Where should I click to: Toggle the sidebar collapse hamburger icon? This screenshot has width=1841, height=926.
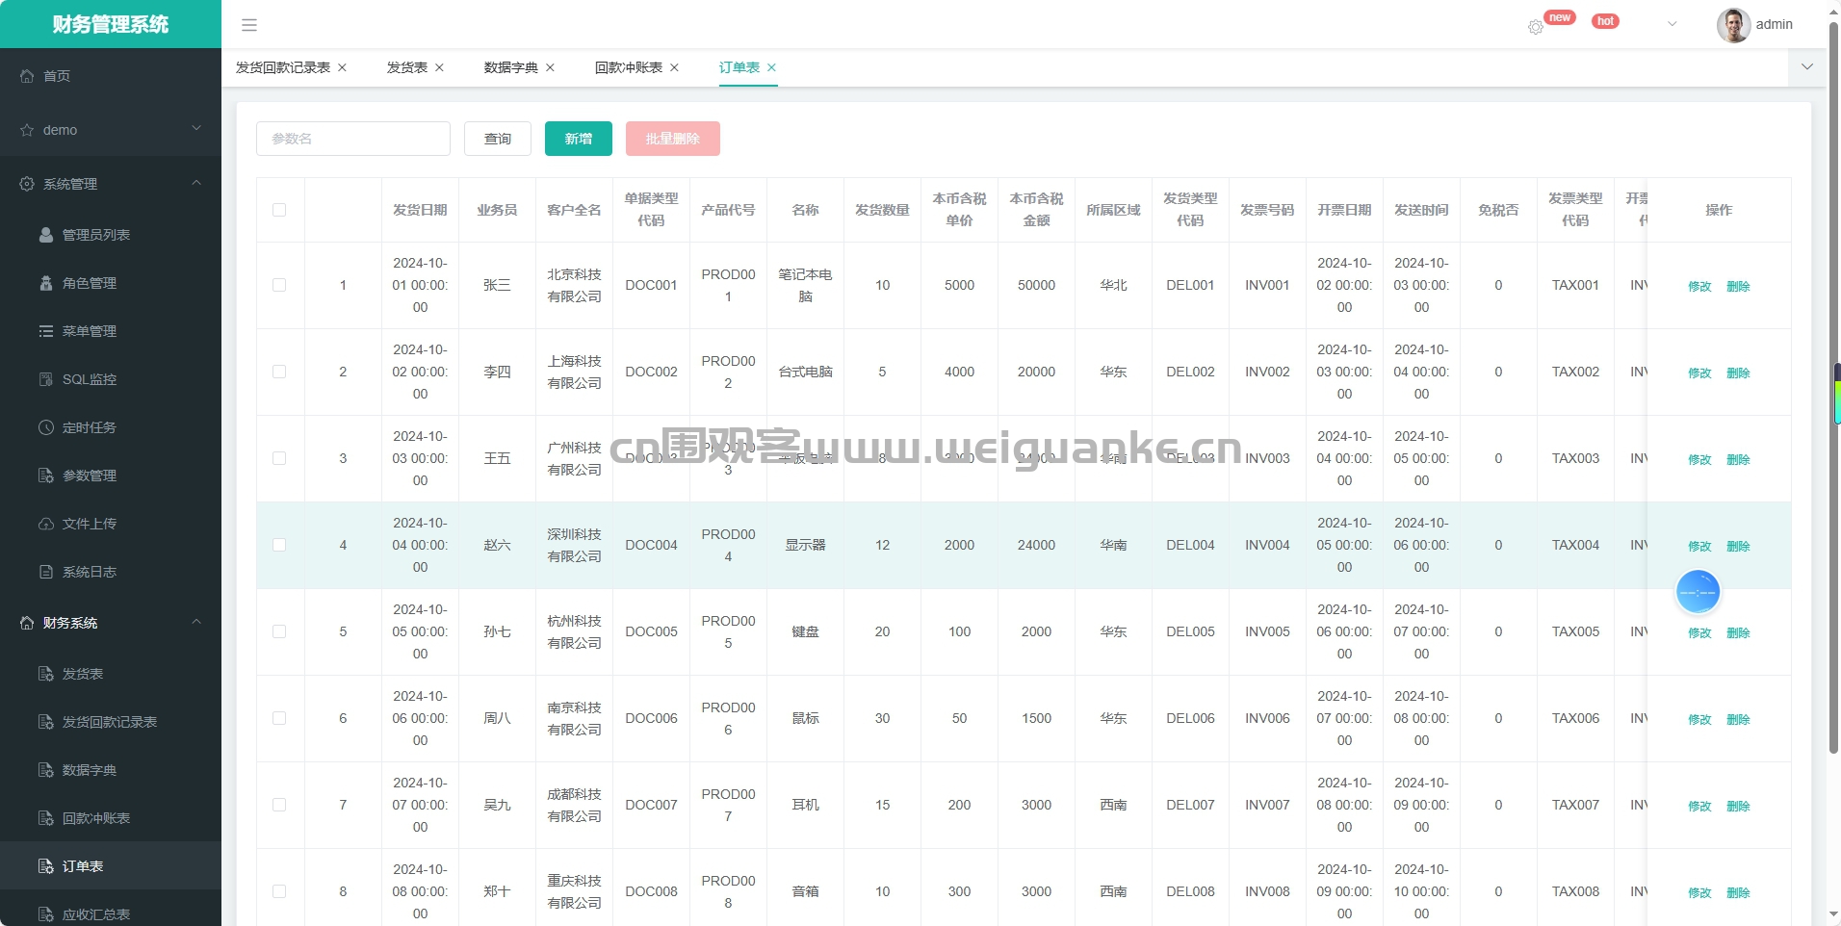(249, 25)
